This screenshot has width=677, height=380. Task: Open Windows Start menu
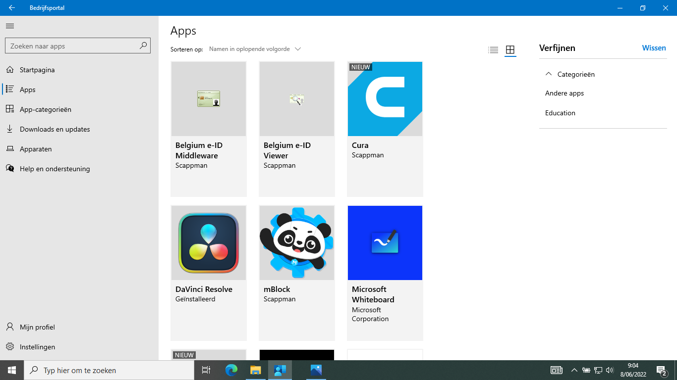pyautogui.click(x=12, y=370)
